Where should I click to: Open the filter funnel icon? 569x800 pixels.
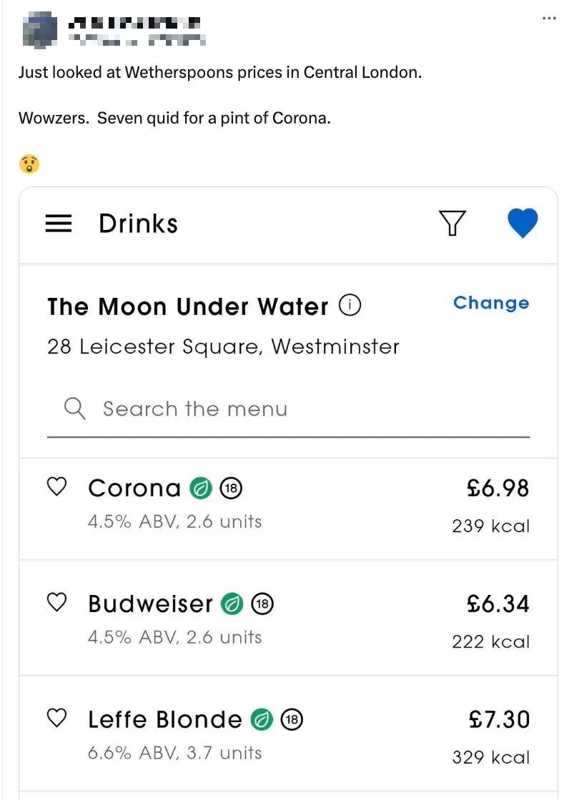(x=452, y=224)
